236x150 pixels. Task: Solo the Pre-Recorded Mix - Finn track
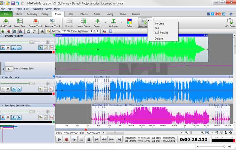click(13, 118)
